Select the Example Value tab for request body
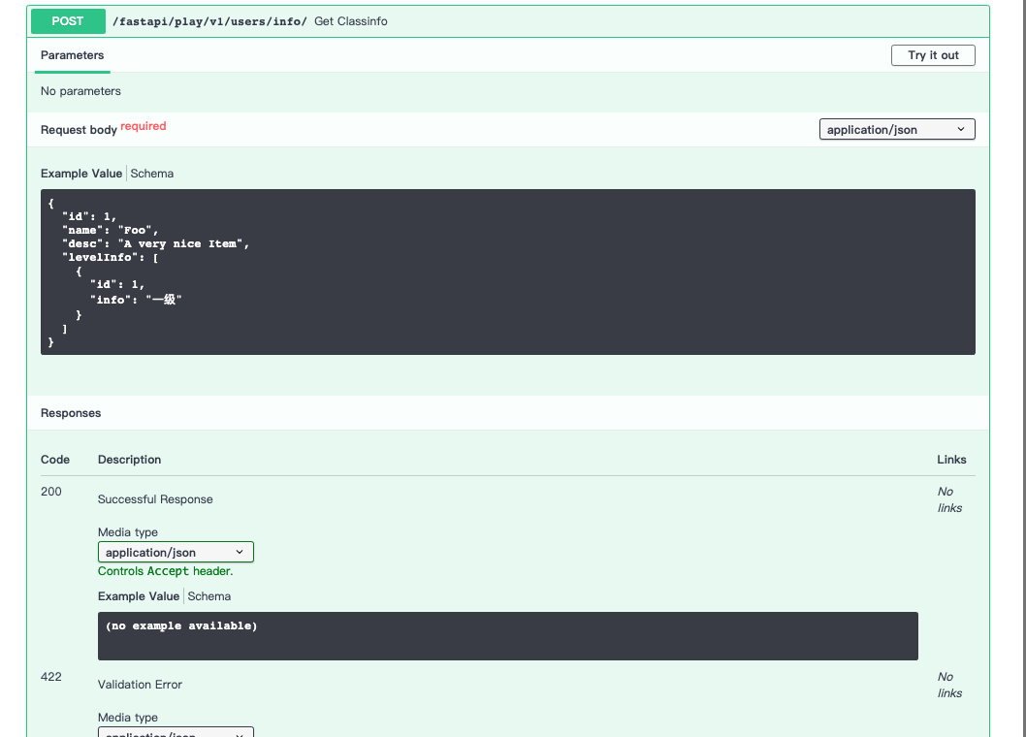This screenshot has height=737, width=1026. point(81,173)
